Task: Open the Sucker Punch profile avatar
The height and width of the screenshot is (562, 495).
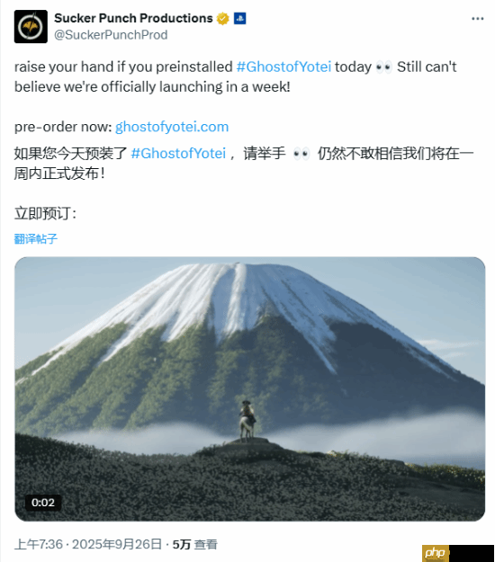Action: [x=31, y=26]
